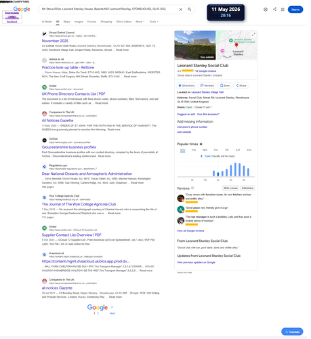Open the Tools dropdown in search tabs
The height and width of the screenshot is (339, 311).
[154, 22]
